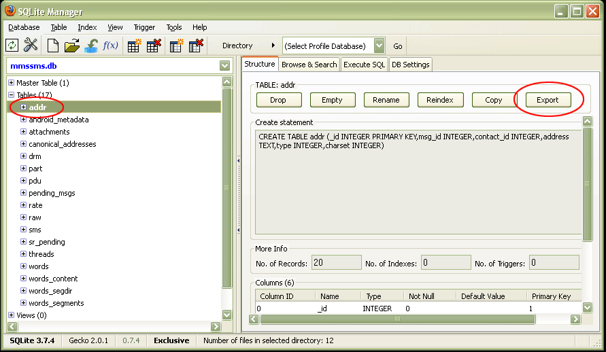Click the Copy button

pyautogui.click(x=494, y=100)
